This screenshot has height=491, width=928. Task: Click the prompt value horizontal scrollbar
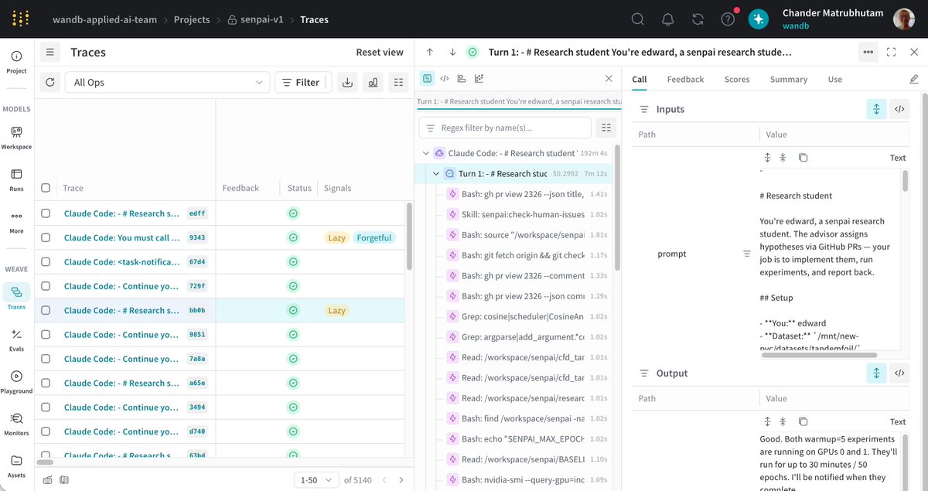[x=818, y=355]
